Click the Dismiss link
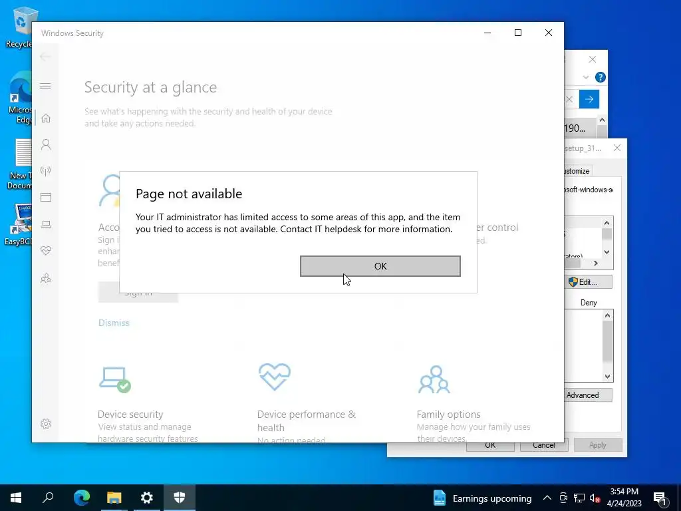Viewport: 681px width, 511px height. pos(114,323)
